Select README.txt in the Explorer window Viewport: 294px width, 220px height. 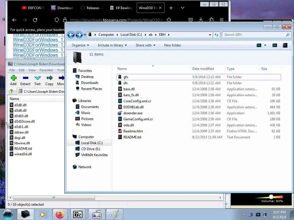coord(199,137)
